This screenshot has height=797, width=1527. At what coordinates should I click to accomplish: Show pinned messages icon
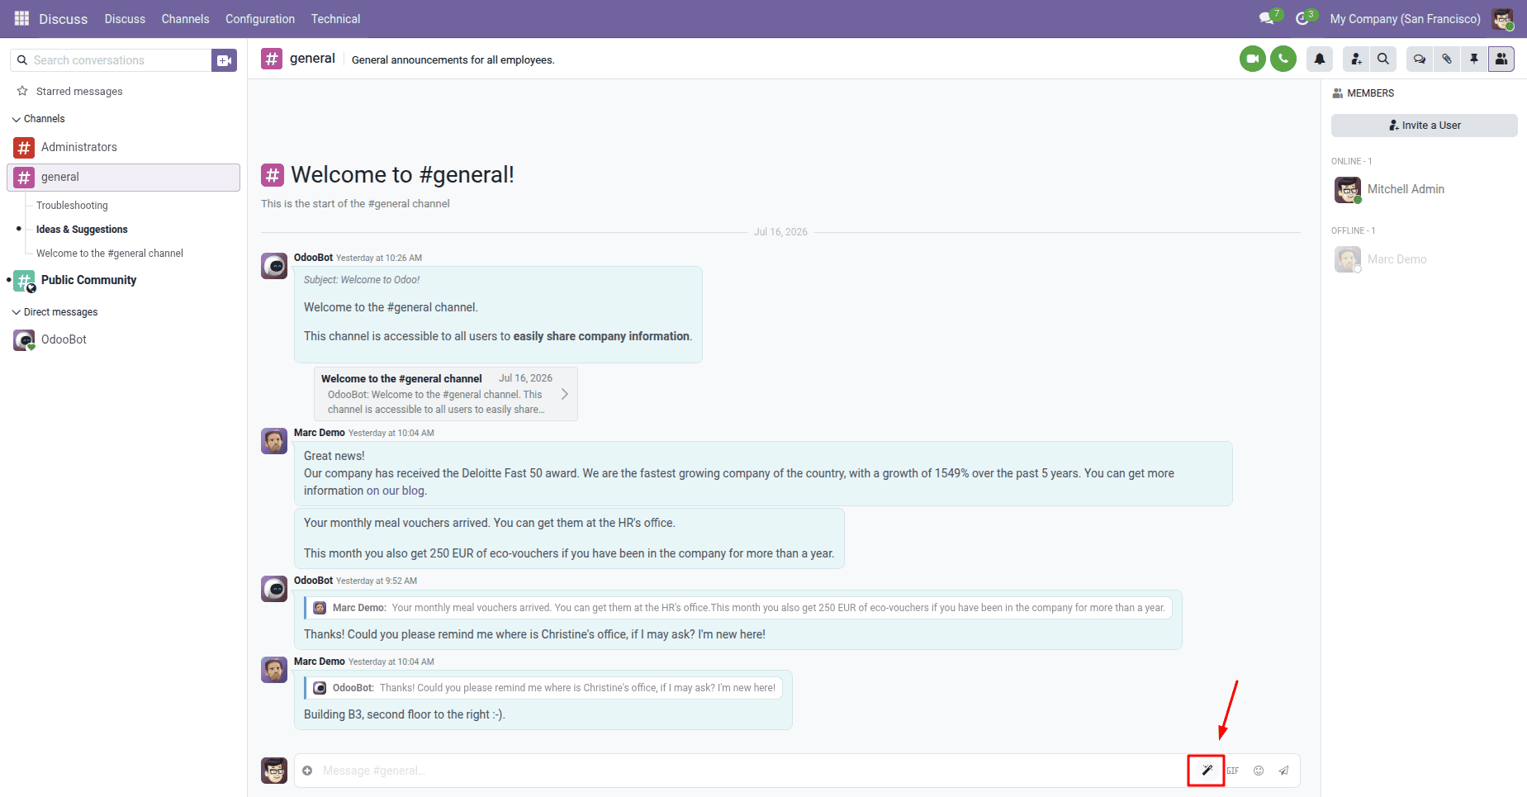(x=1474, y=59)
